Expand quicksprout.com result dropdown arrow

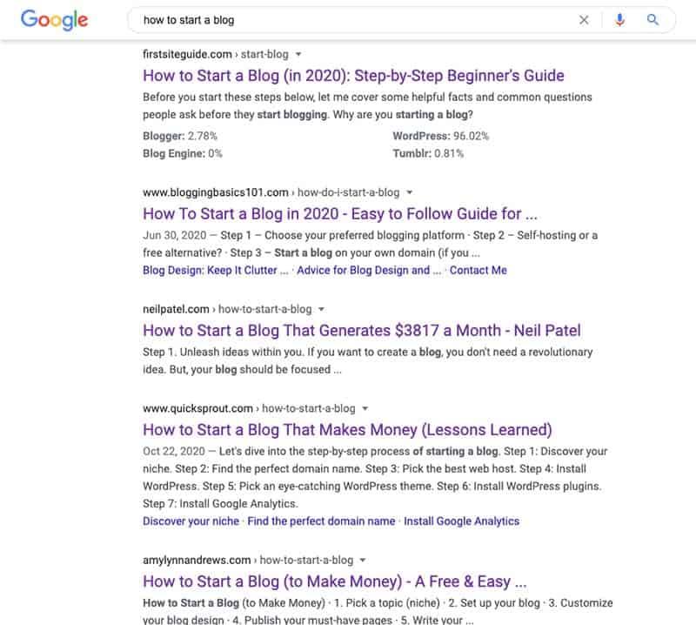(x=365, y=408)
